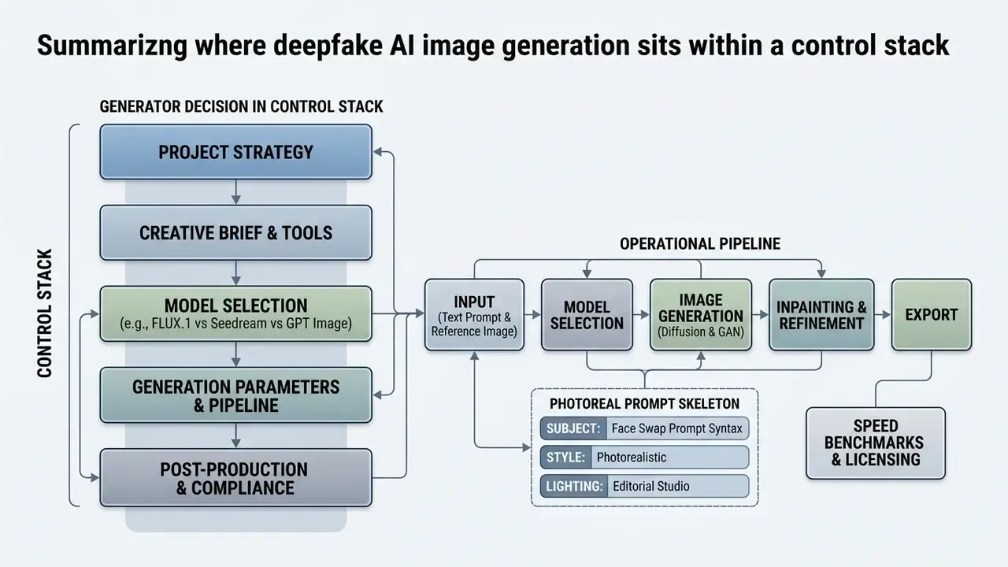Click the diagram title starting with "Summarizng where deepfake"

(493, 46)
